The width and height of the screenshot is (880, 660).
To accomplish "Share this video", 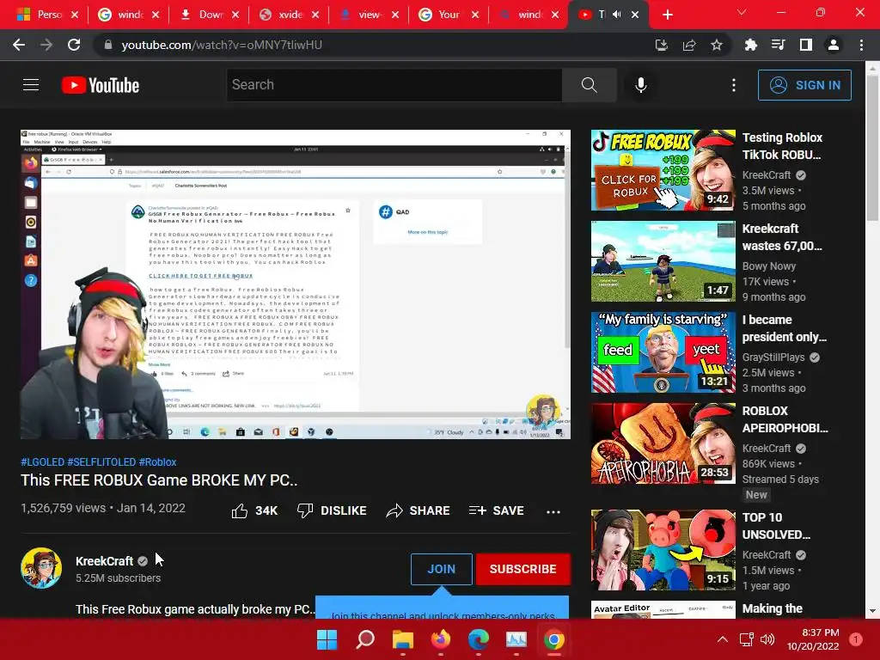I will [419, 510].
